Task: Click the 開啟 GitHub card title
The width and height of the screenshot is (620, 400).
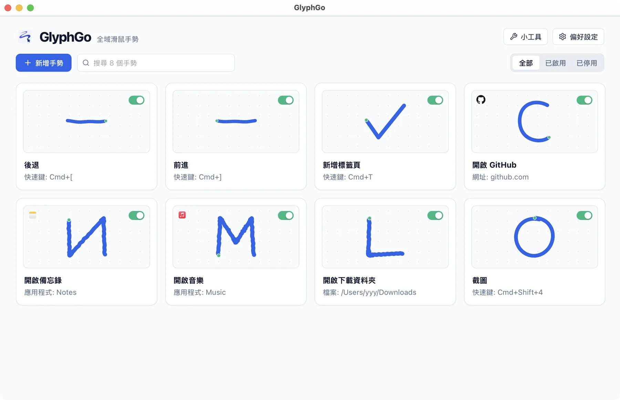Action: [x=494, y=165]
